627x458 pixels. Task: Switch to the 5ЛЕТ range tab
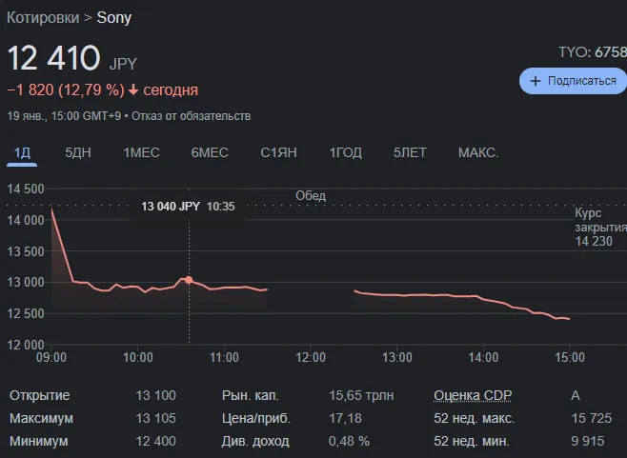click(x=410, y=152)
